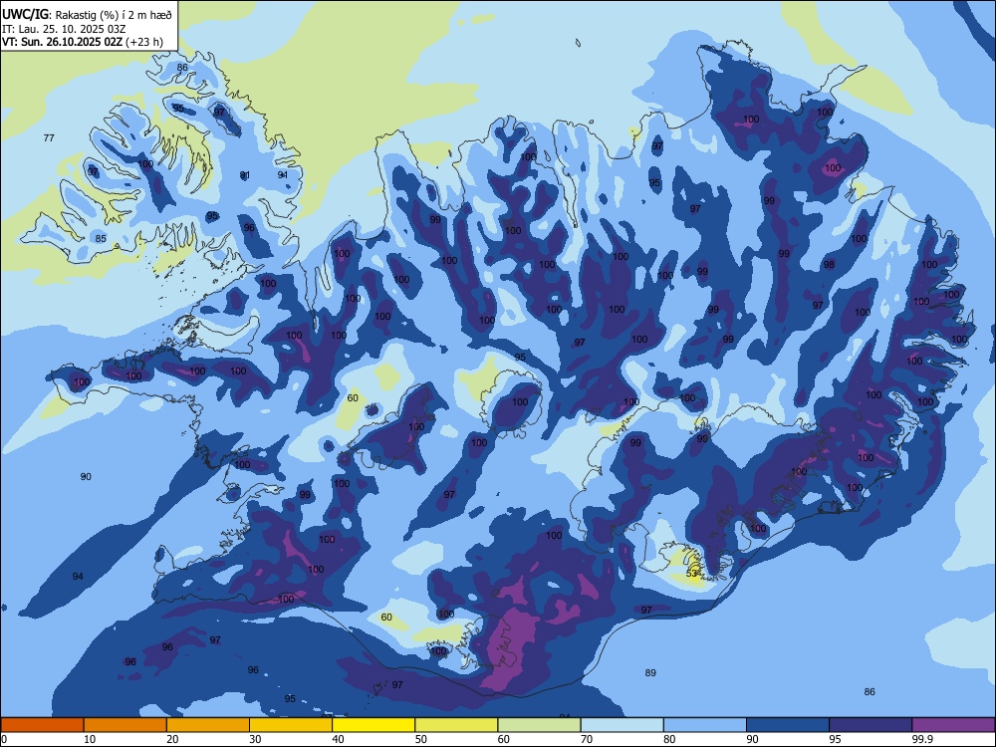The width and height of the screenshot is (996, 747).
Task: Click the legend tick label '30'
Action: click(x=255, y=739)
